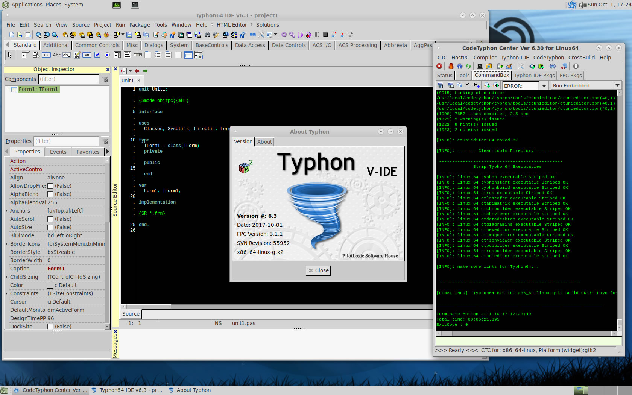Viewport: 632px width, 395px height.
Task: Select the TToggleBox 'on' component icon
Action: [x=87, y=55]
